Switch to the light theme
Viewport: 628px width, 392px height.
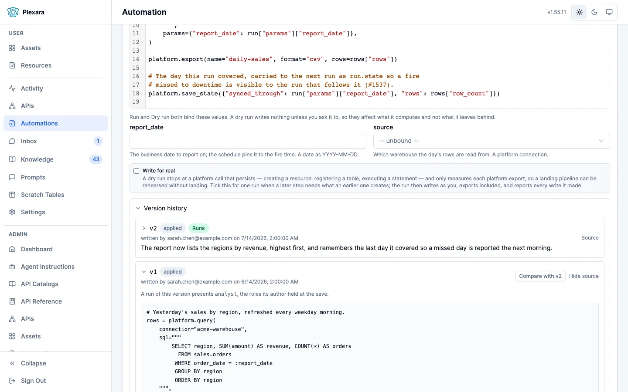[x=580, y=12]
